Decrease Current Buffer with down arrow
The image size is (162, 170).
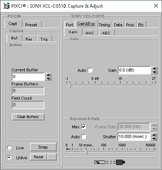click(49, 79)
